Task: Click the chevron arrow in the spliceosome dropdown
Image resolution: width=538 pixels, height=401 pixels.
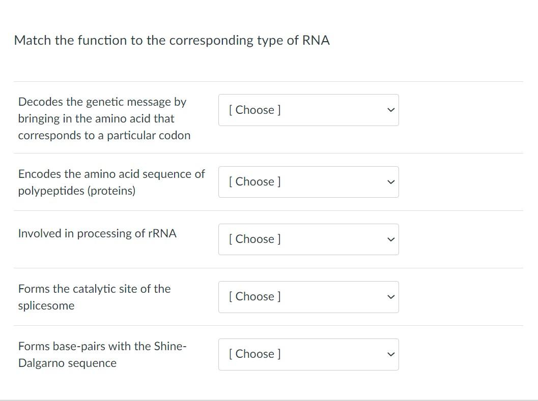Action: pyautogui.click(x=390, y=297)
